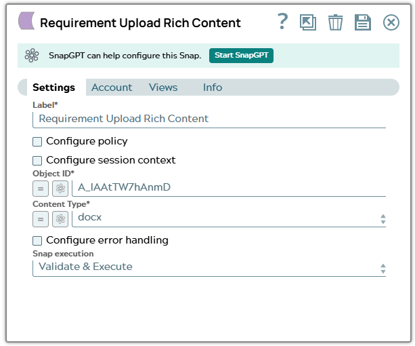The image size is (415, 346).
Task: Open SnapGPT suggestion icon for Object ID
Action: click(60, 189)
